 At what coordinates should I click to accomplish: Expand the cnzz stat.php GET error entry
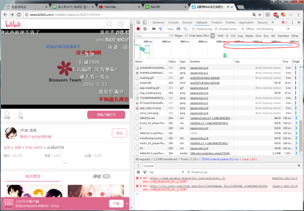[x=141, y=186]
